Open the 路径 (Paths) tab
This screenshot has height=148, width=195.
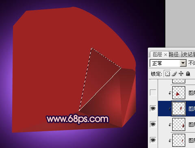pyautogui.click(x=174, y=54)
